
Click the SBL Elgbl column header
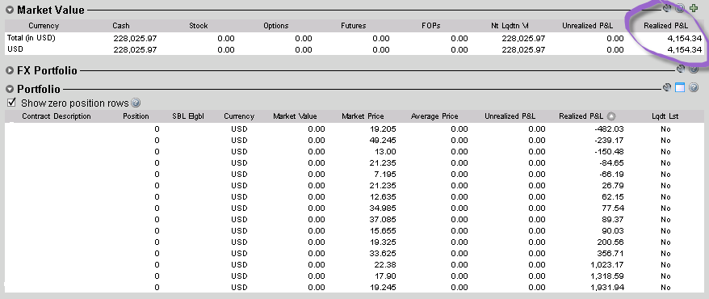(188, 116)
